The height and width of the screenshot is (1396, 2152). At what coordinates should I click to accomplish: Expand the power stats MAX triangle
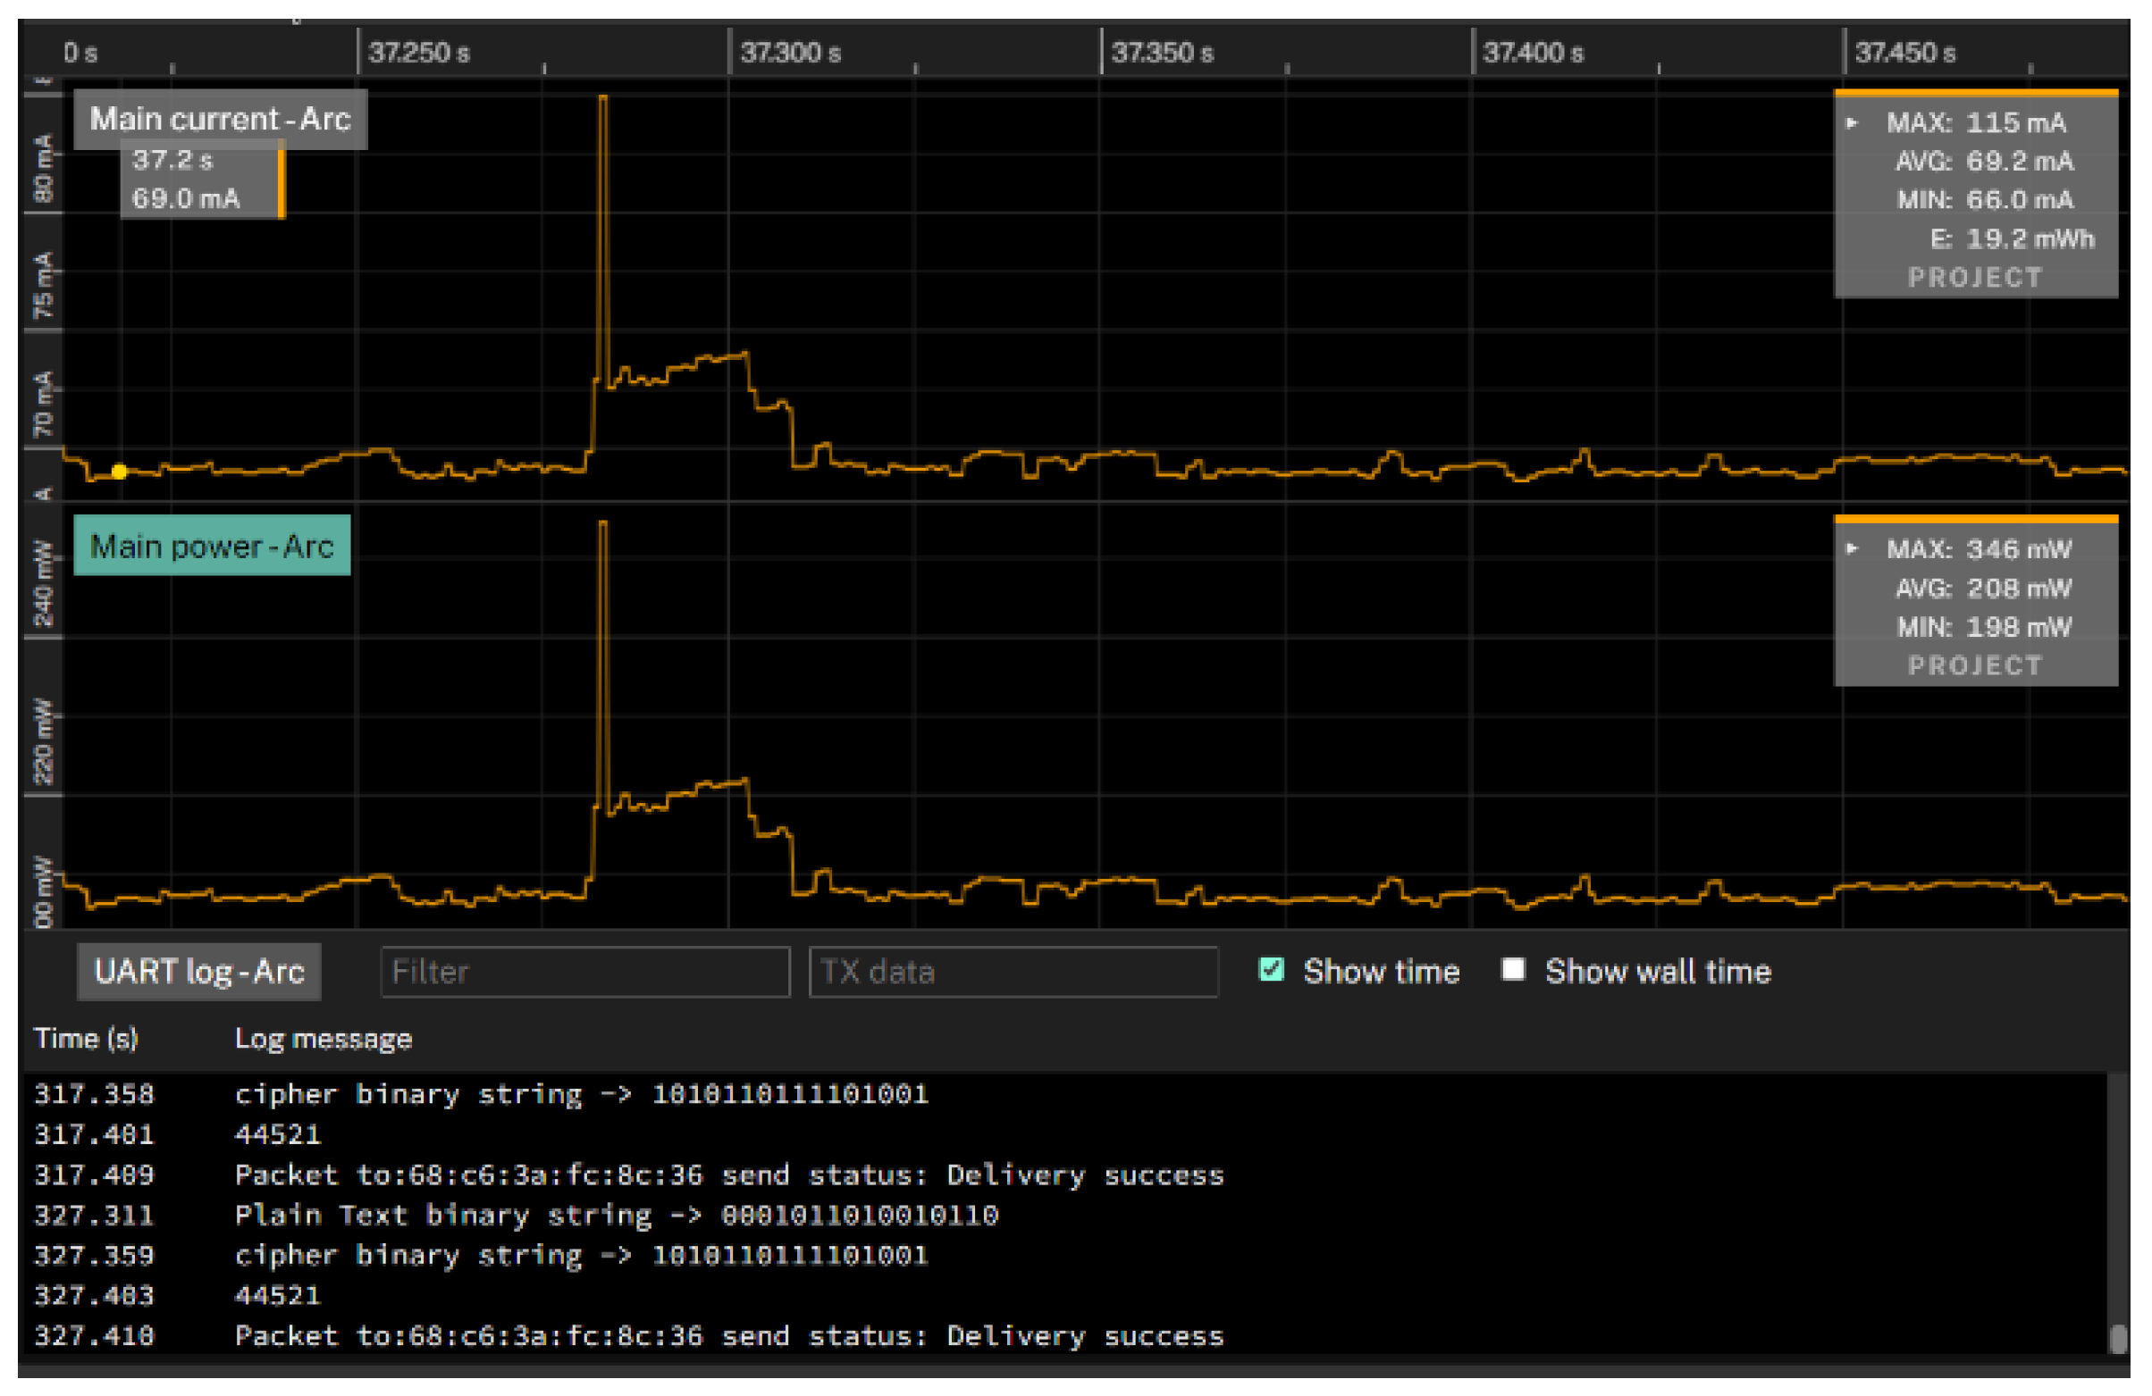[x=1852, y=549]
